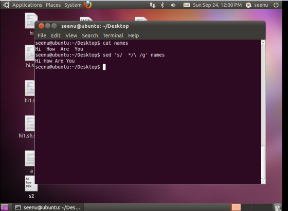The height and width of the screenshot is (211, 288).
Task: Open the Trash icon in bottom panel
Action: (x=277, y=207)
